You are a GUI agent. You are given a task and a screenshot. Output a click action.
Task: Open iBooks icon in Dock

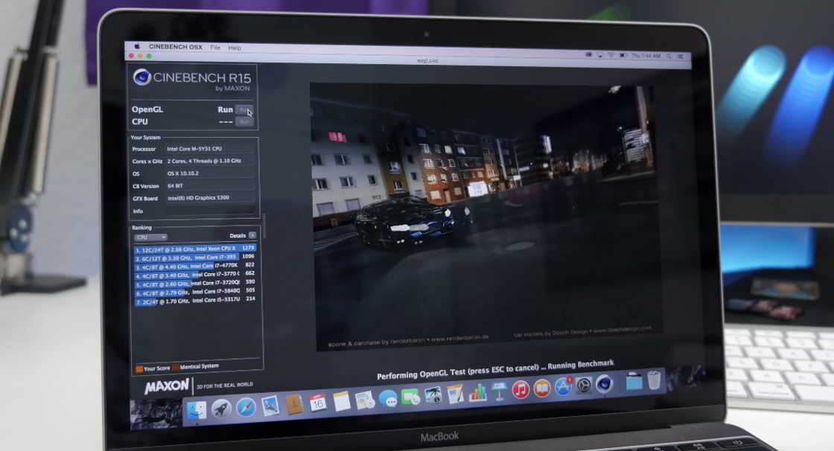pos(542,388)
